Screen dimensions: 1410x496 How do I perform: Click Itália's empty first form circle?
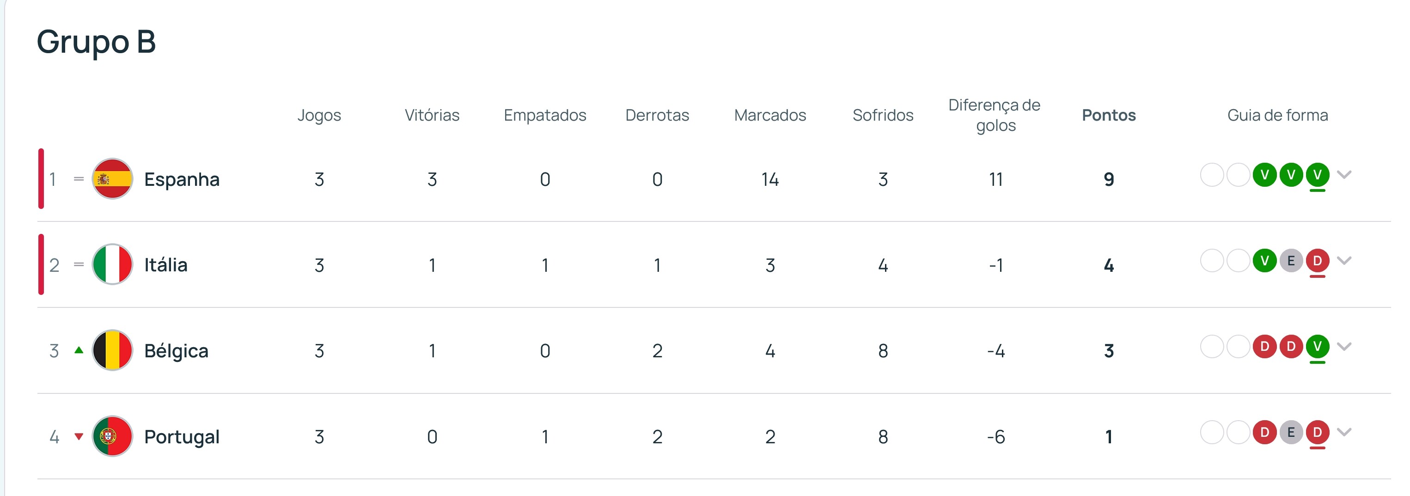(x=1212, y=261)
